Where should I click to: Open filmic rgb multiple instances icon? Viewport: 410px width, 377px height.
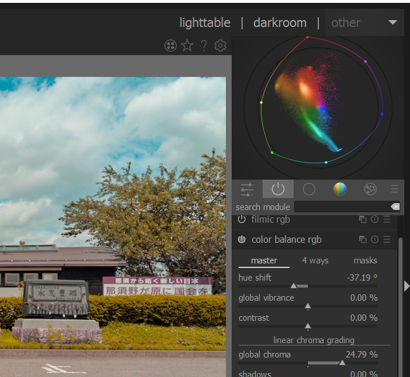tap(362, 219)
